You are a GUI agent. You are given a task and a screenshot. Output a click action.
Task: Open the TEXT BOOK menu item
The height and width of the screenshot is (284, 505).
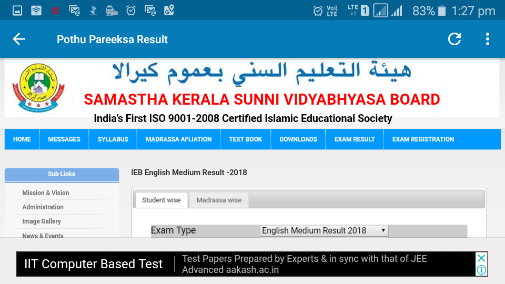[246, 139]
